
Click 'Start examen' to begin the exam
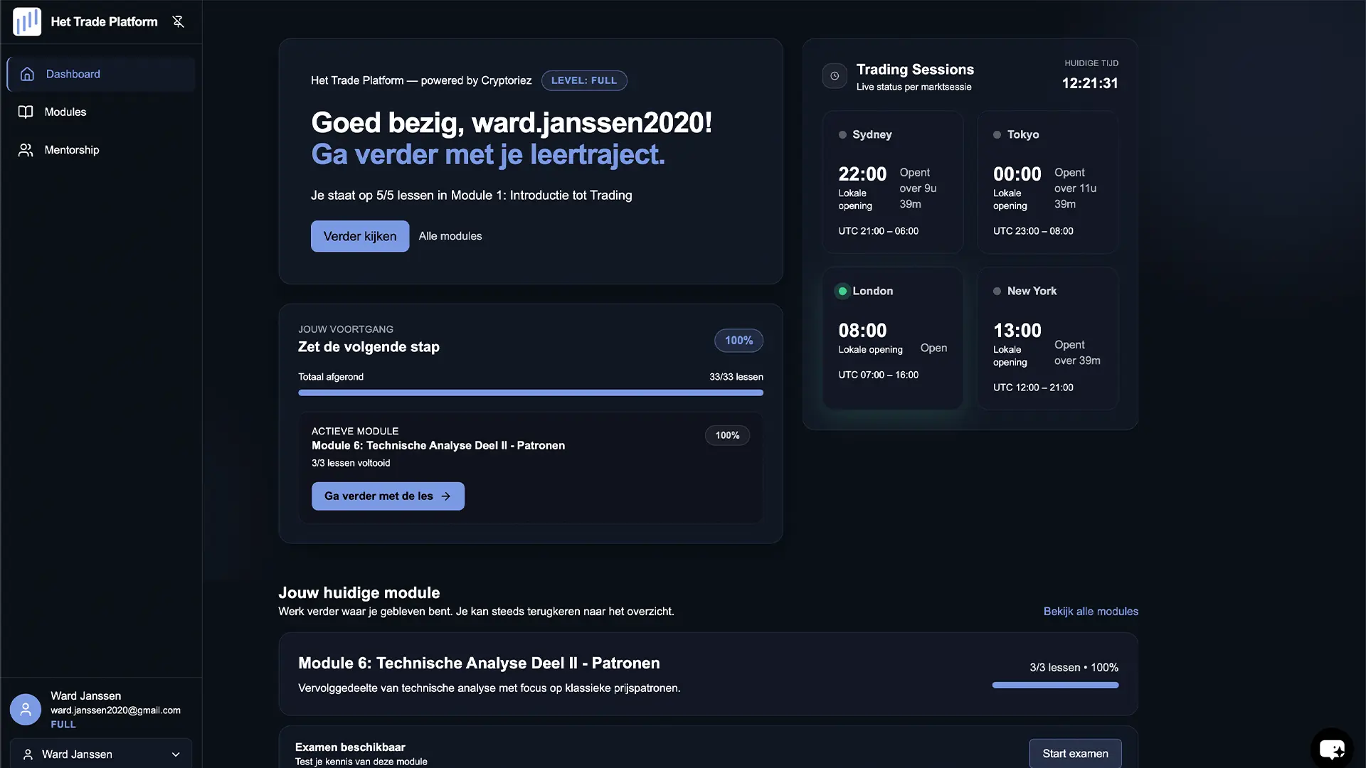point(1074,753)
